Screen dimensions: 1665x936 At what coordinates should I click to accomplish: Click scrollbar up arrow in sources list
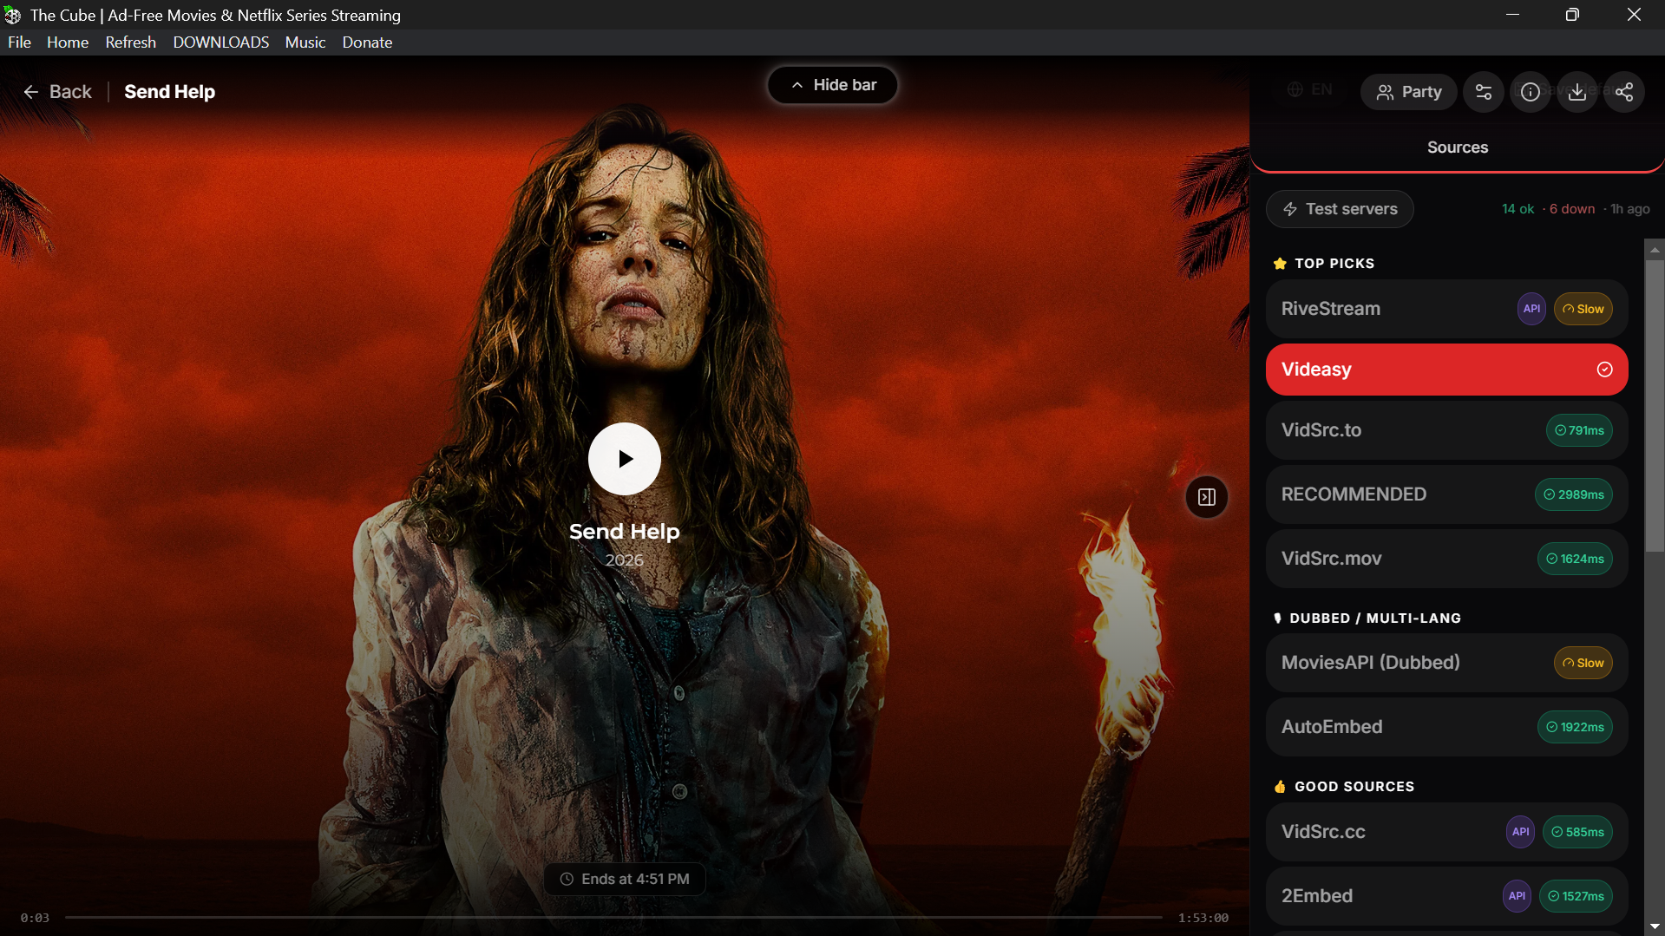point(1655,249)
